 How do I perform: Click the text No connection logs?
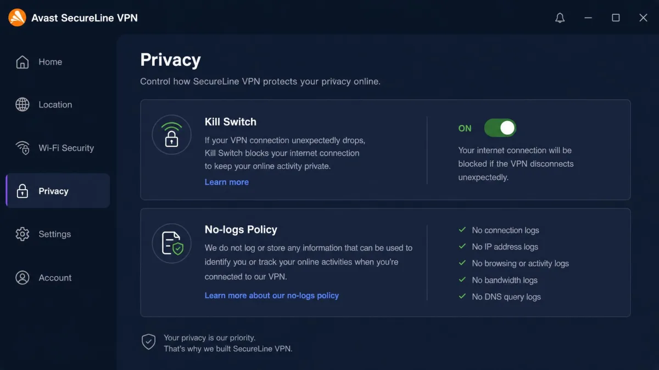506,230
